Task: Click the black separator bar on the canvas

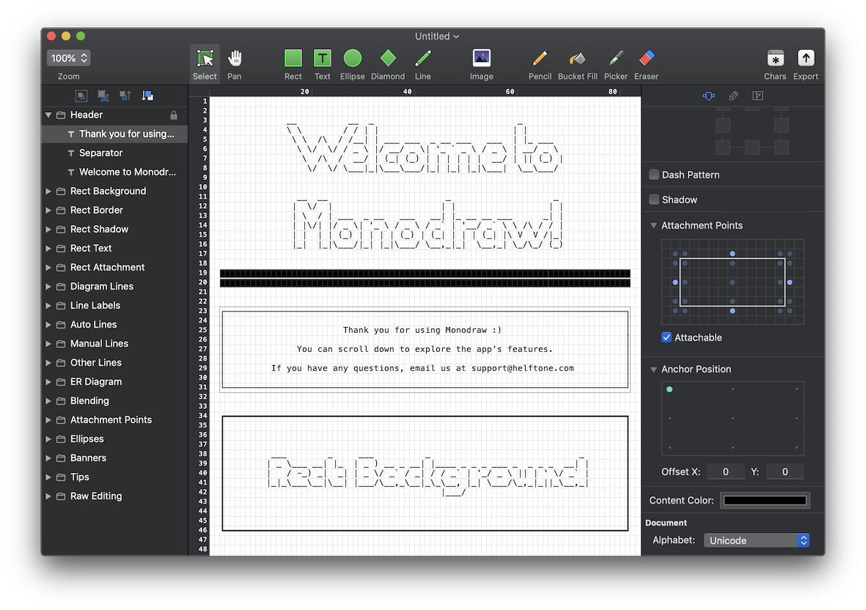Action: [425, 278]
